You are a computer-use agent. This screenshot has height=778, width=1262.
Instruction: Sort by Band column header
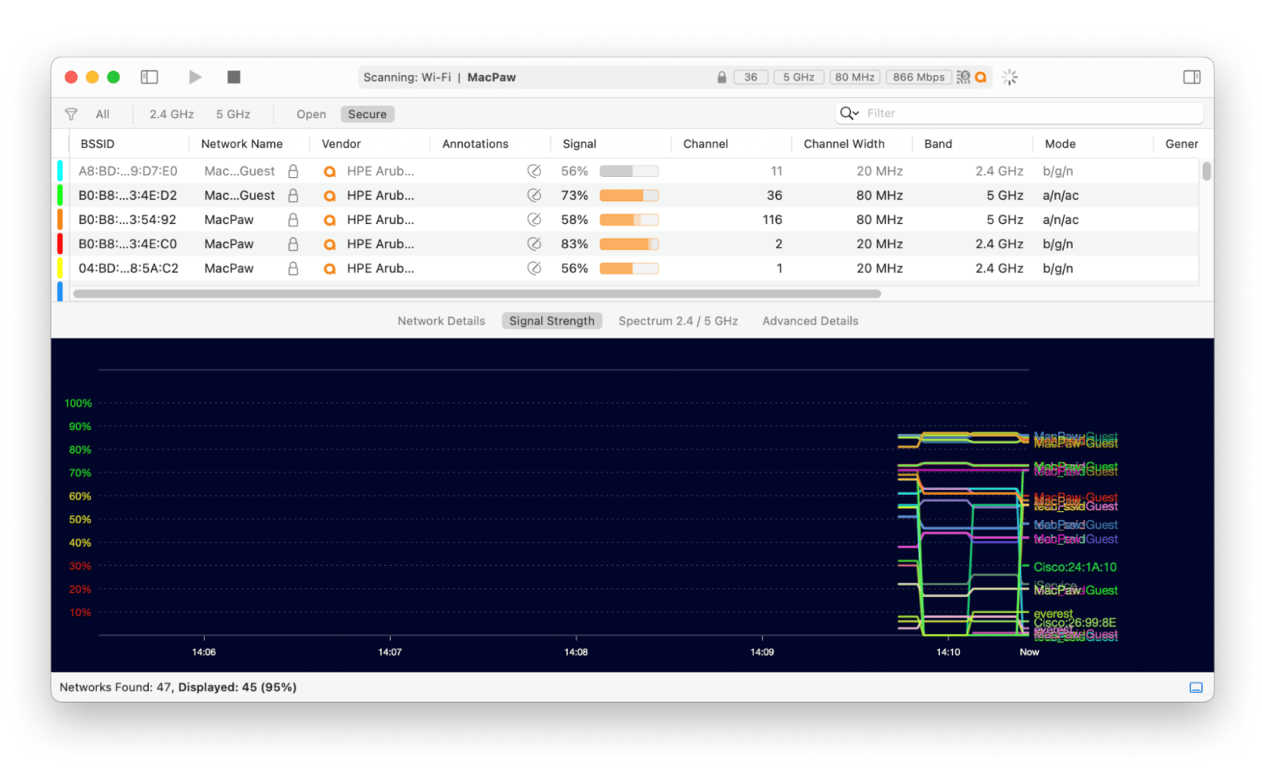[938, 144]
